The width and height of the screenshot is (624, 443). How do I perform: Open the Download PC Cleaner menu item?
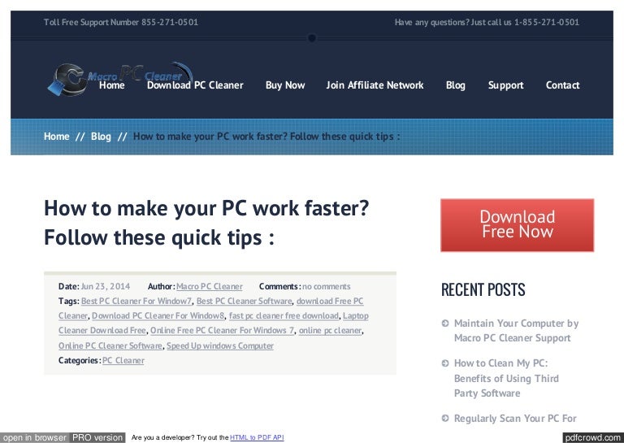(x=195, y=85)
